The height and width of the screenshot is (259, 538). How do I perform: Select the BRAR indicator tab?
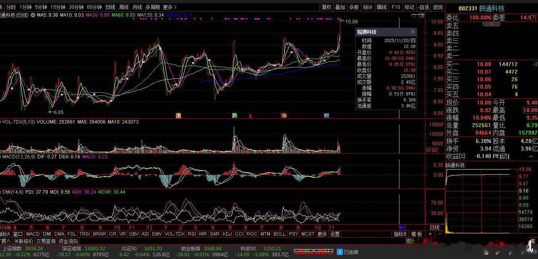click(x=99, y=234)
